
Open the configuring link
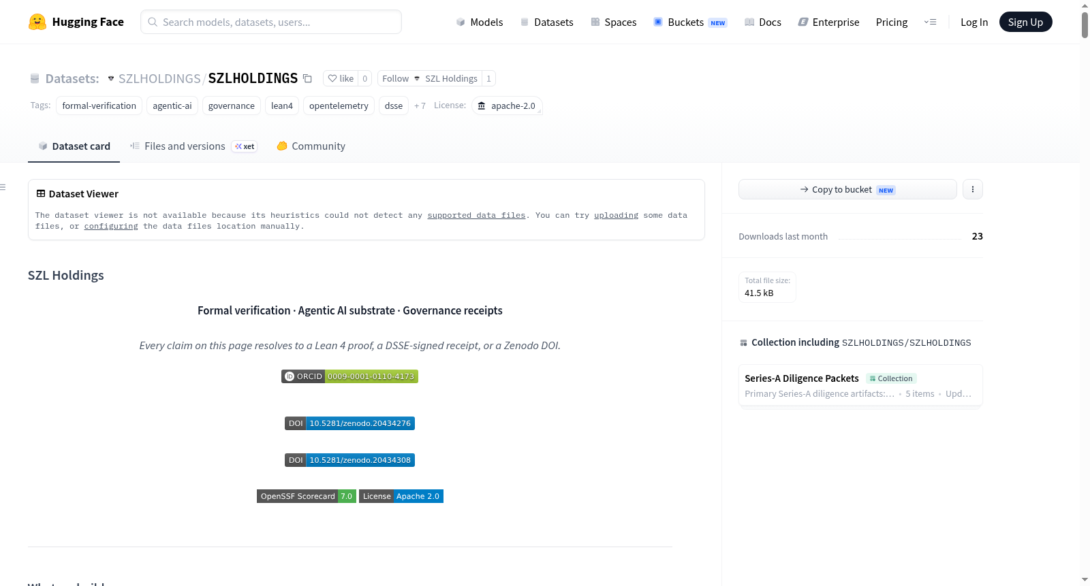(x=111, y=226)
